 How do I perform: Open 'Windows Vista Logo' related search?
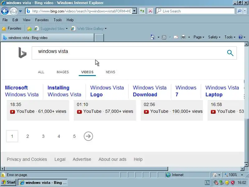coord(107,91)
